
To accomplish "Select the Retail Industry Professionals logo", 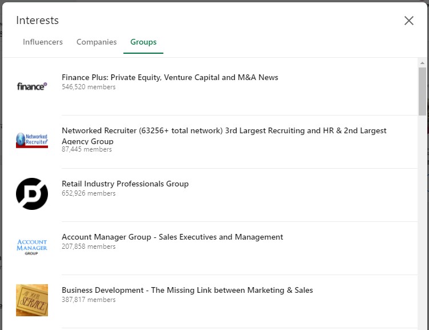I will (x=32, y=194).
